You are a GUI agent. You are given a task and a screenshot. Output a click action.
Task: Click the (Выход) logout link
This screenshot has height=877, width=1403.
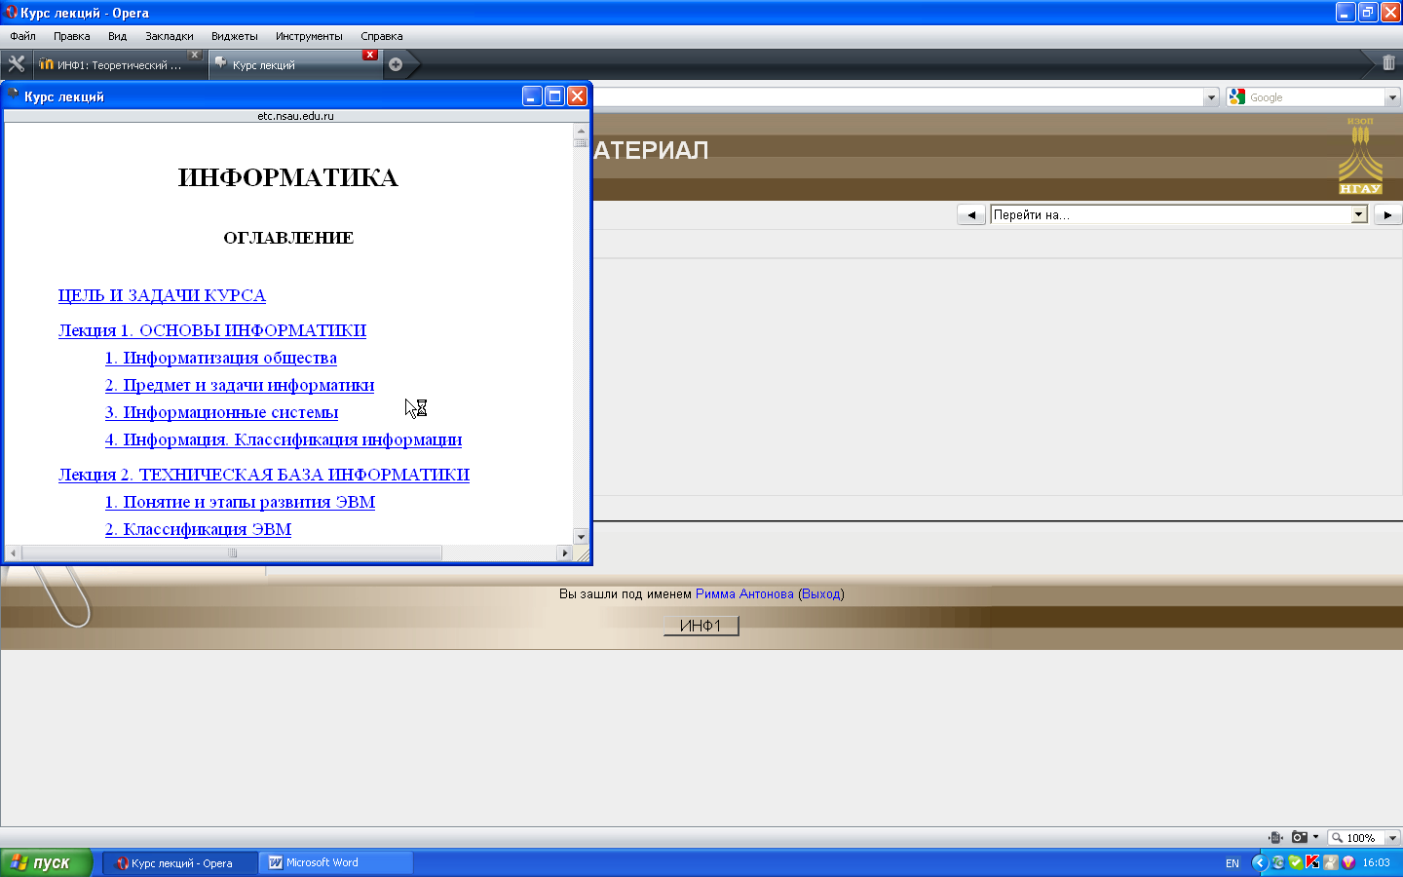(821, 593)
